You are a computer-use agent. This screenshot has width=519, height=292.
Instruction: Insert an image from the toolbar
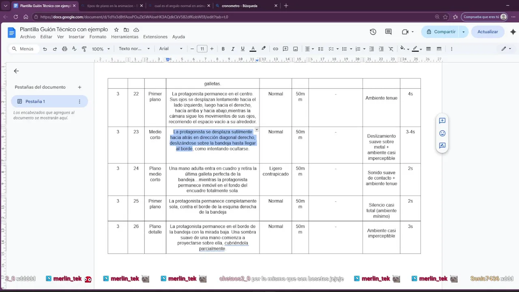coord(296,49)
